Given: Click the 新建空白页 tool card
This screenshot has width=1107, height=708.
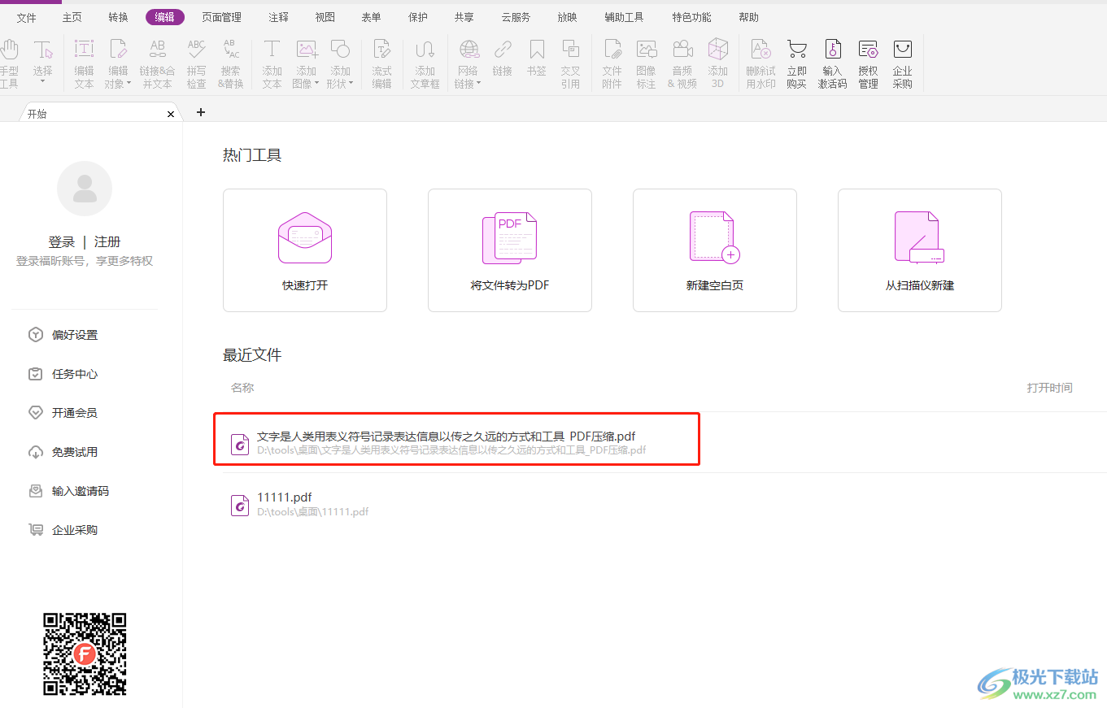Looking at the screenshot, I should (715, 250).
